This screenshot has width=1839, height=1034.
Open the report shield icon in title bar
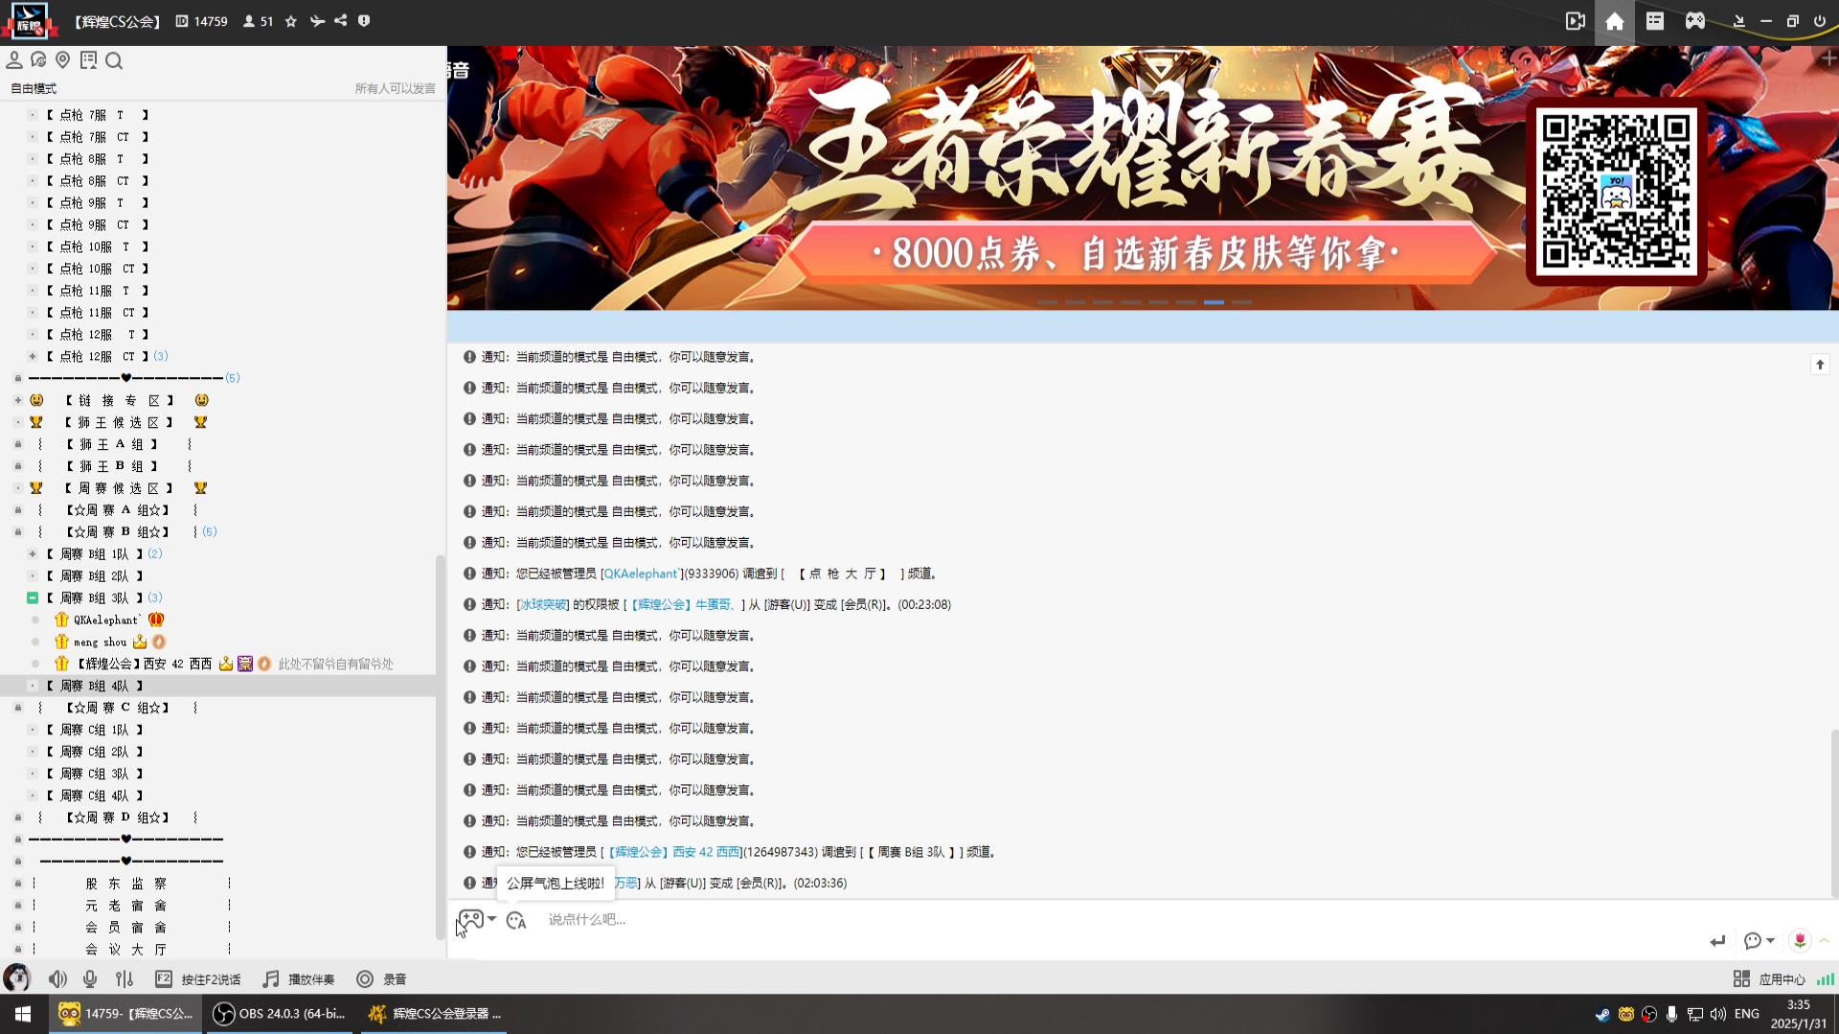(x=364, y=21)
